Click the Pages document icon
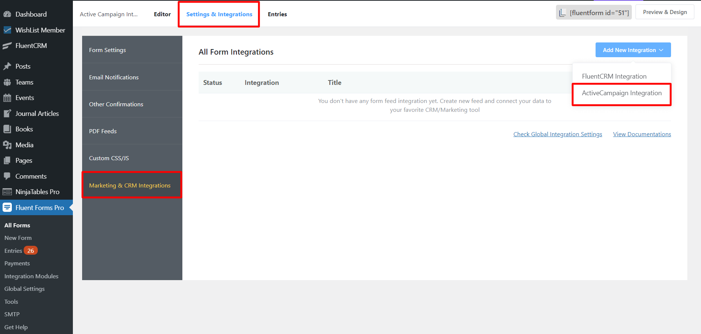The height and width of the screenshot is (334, 701). 7,161
